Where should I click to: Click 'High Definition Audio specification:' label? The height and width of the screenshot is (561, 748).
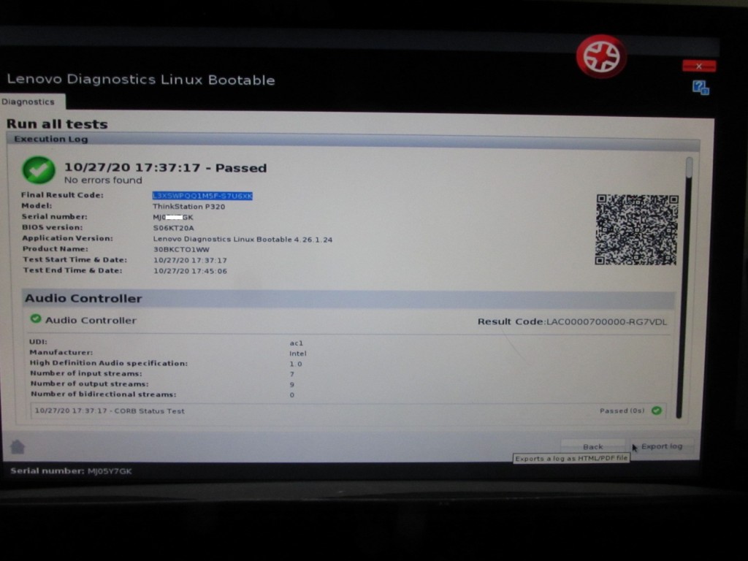(x=109, y=363)
